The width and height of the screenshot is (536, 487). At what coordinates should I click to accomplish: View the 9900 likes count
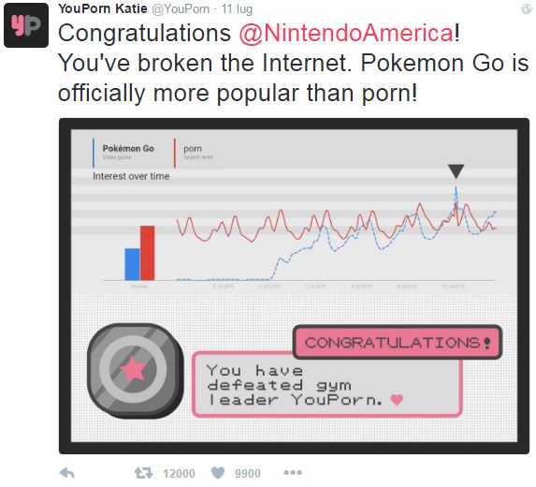(x=248, y=474)
